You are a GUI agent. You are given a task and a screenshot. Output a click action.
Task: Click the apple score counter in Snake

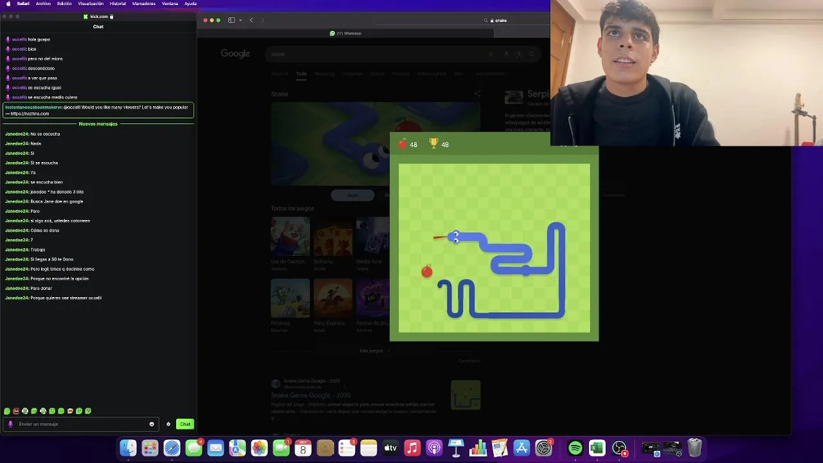pos(408,144)
